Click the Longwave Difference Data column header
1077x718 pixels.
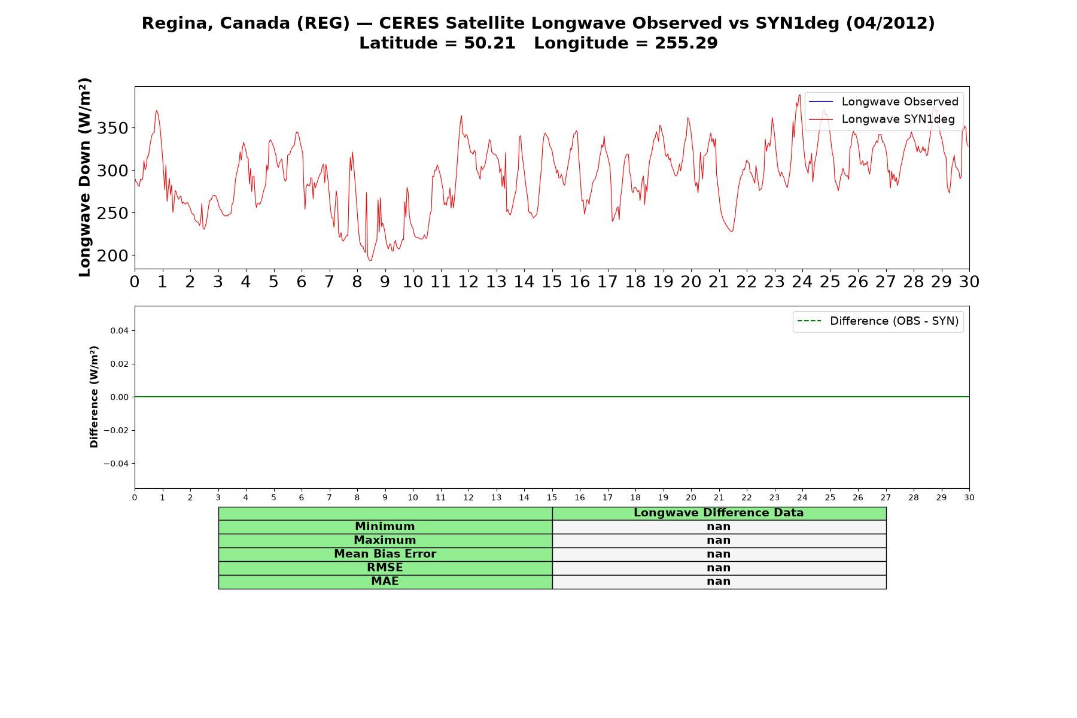click(x=719, y=513)
